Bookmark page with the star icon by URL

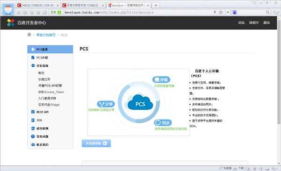coord(221,12)
